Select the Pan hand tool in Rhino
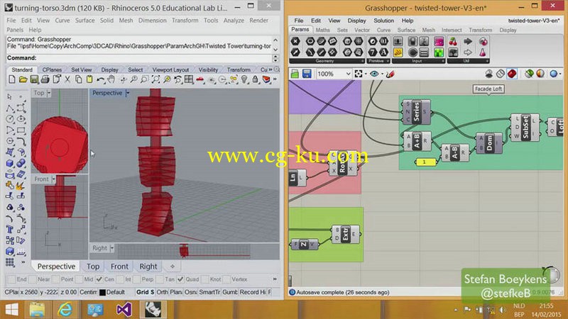Image resolution: width=568 pixels, height=319 pixels. [x=111, y=79]
